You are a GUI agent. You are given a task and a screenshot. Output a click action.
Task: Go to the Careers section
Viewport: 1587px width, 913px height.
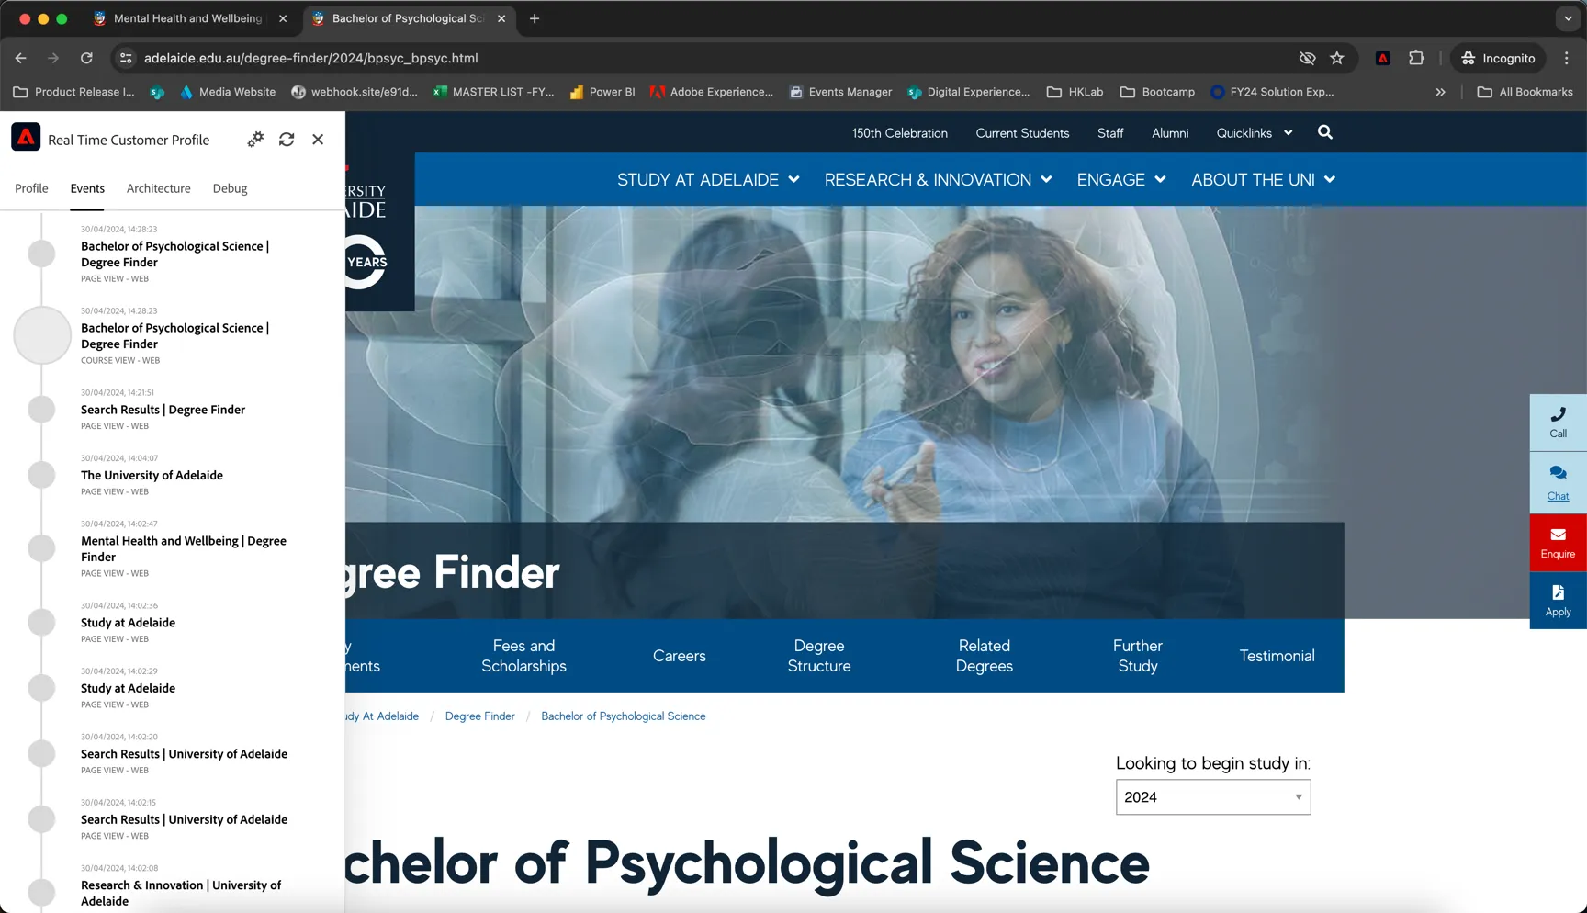pos(680,656)
